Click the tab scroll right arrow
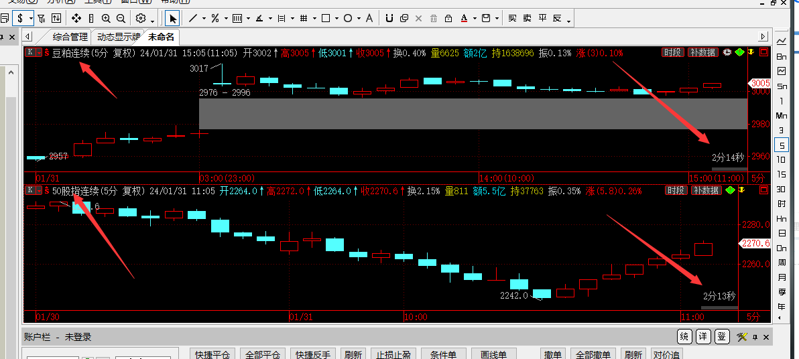 tap(763, 37)
